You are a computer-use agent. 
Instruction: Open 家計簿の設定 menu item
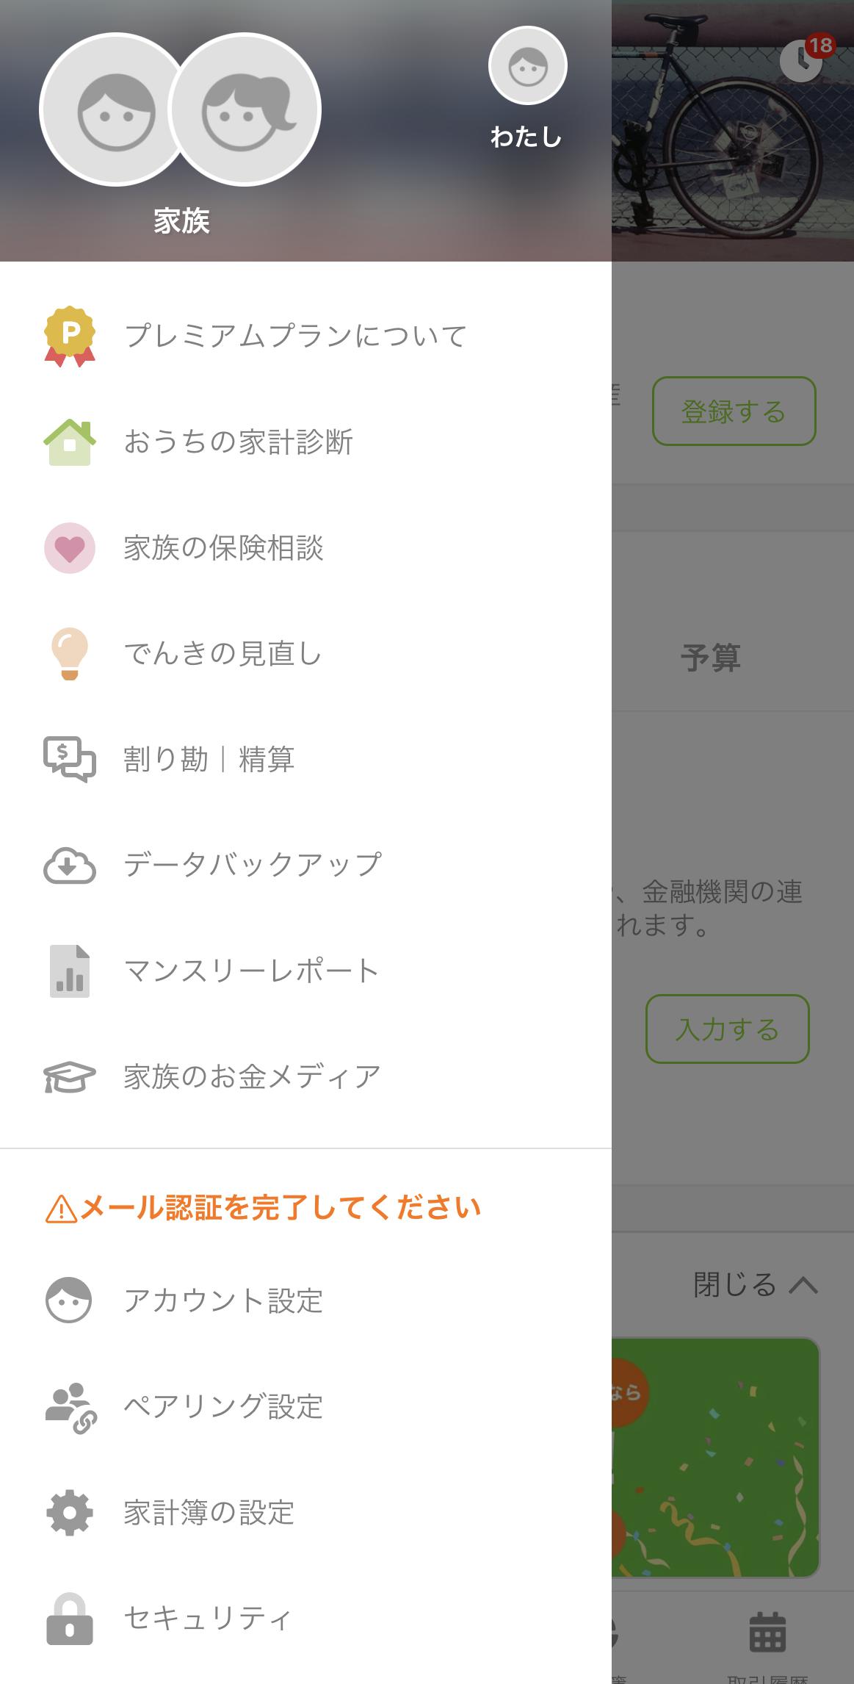209,1513
